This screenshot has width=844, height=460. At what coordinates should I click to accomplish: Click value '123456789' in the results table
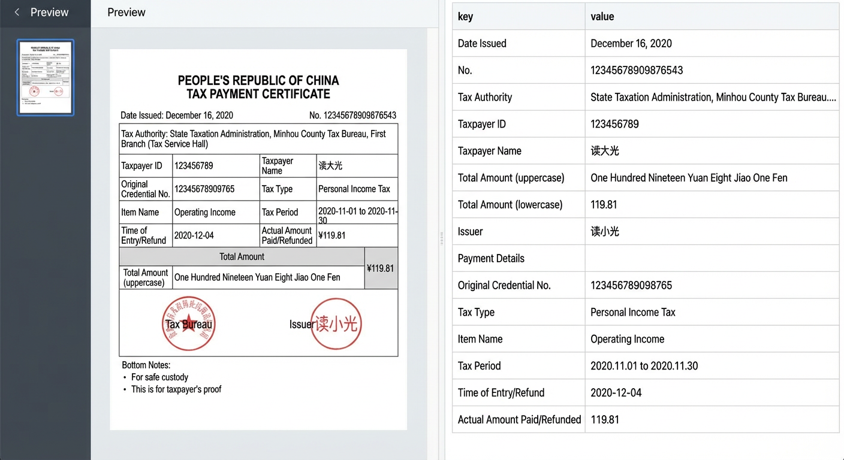[712, 124]
